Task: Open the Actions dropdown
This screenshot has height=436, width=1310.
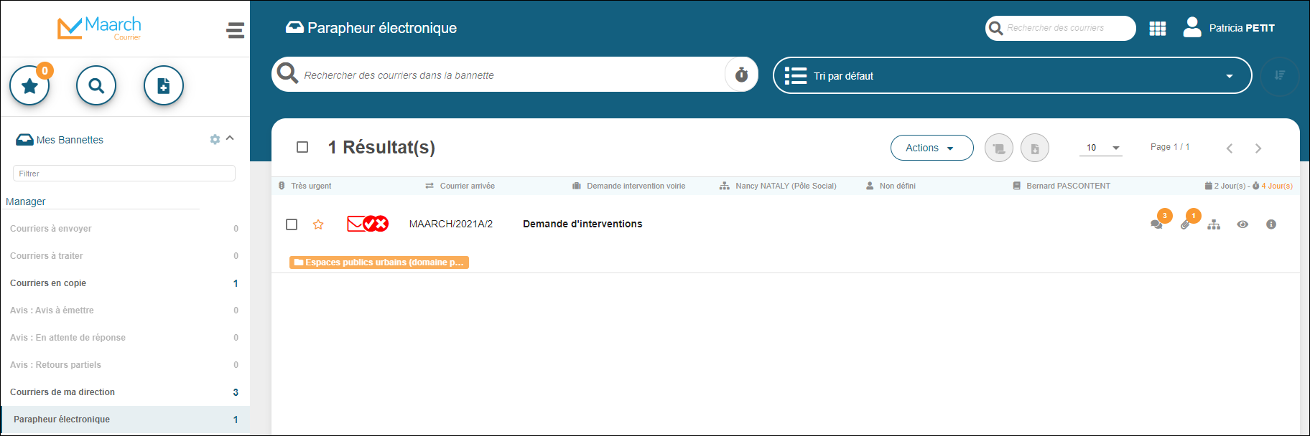Action: [x=932, y=148]
